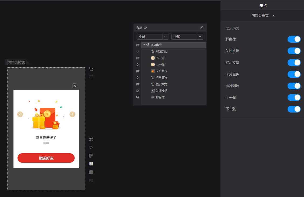Image resolution: width=304 pixels, height=197 pixels.
Task: Toggle the 卡片图片 switch
Action: click(294, 86)
